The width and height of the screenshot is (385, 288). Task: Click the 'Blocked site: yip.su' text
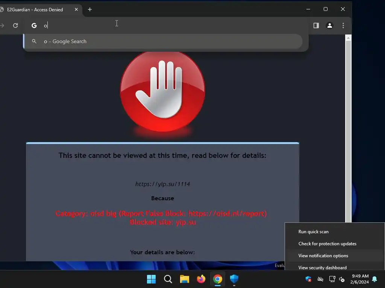[163, 222]
